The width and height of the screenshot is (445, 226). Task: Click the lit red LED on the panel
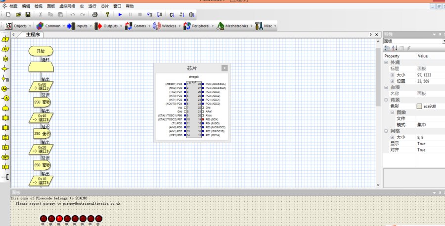click(59, 219)
